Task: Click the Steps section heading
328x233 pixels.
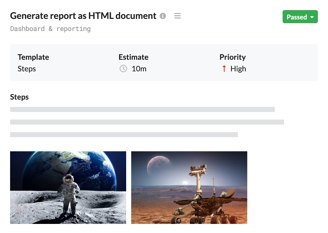Action: coord(19,97)
